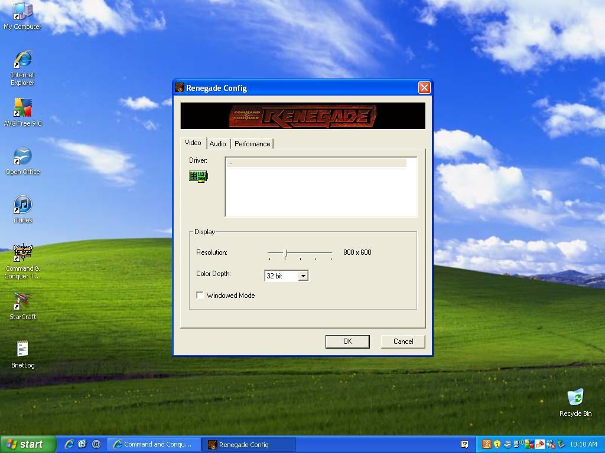Screen dimensions: 605x453
Task: Select the entry in the Driver list
Action: click(316, 163)
